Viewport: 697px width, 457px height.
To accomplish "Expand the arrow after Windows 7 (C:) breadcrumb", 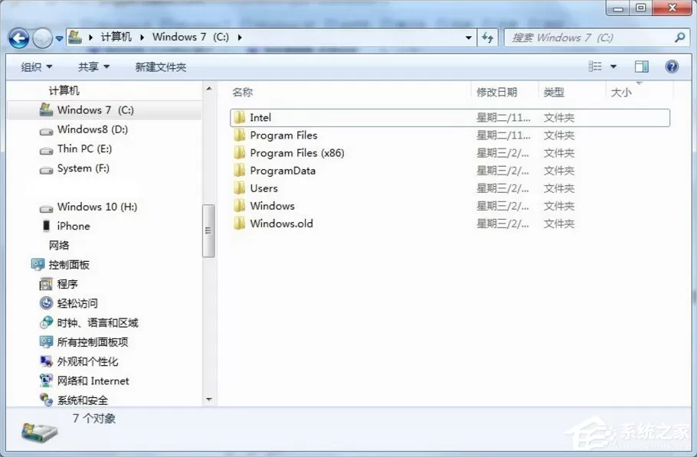I will pos(240,38).
